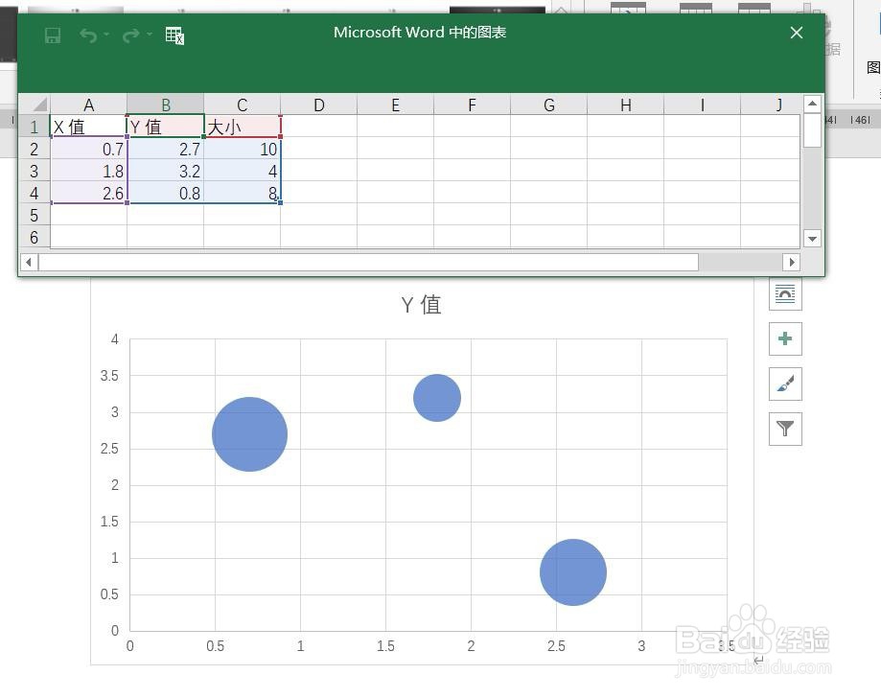Select column A header
The width and height of the screenshot is (881, 698).
[88, 105]
